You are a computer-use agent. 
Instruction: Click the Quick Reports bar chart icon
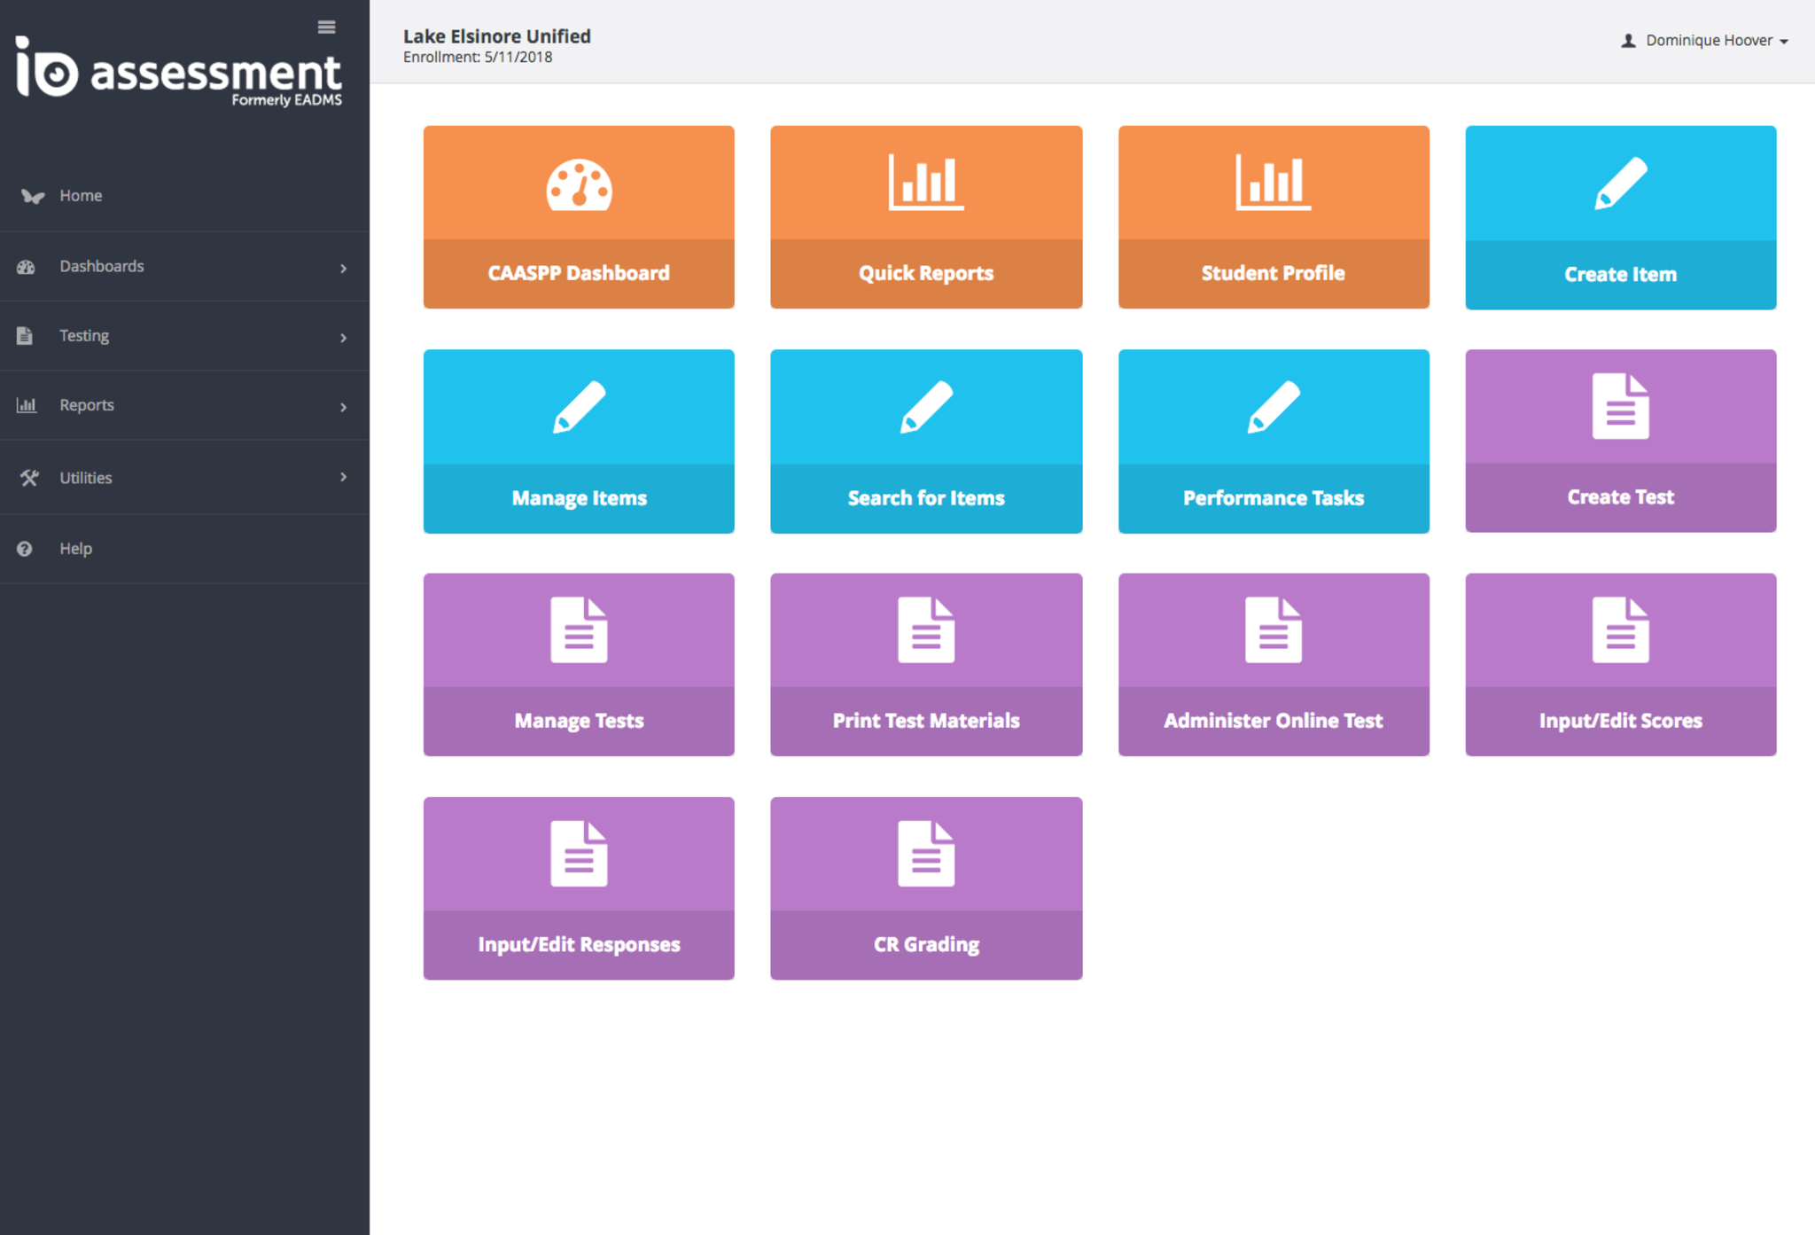point(925,183)
